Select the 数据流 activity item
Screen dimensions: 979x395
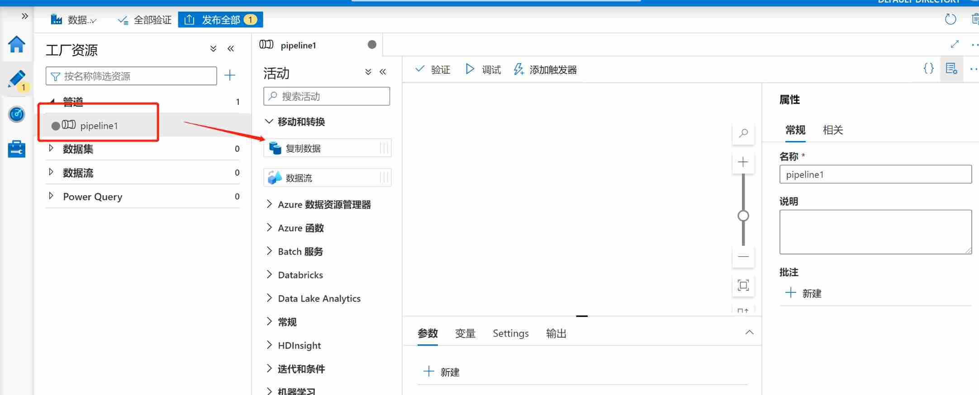(327, 178)
